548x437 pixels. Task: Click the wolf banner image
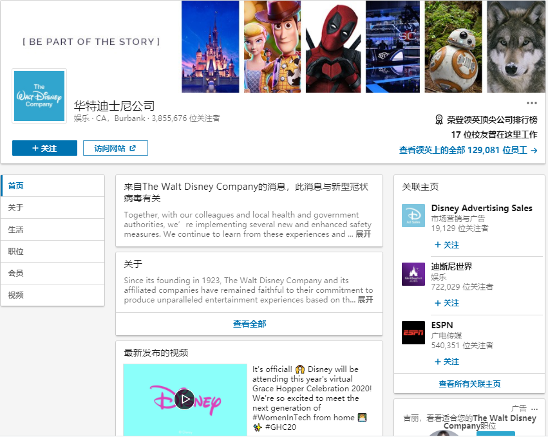pyautogui.click(x=516, y=46)
